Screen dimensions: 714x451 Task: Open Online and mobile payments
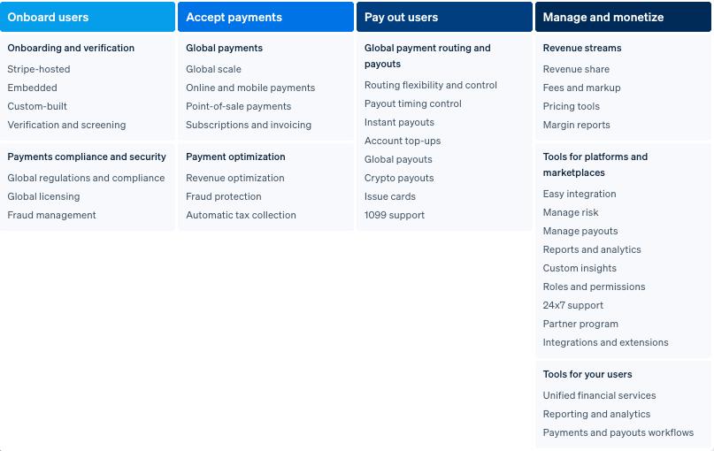pyautogui.click(x=250, y=88)
